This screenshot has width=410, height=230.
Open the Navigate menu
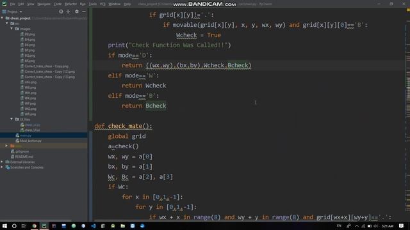[x=44, y=4]
